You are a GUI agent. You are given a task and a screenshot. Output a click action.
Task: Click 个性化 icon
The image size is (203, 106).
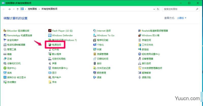pyautogui.click(x=95, y=45)
